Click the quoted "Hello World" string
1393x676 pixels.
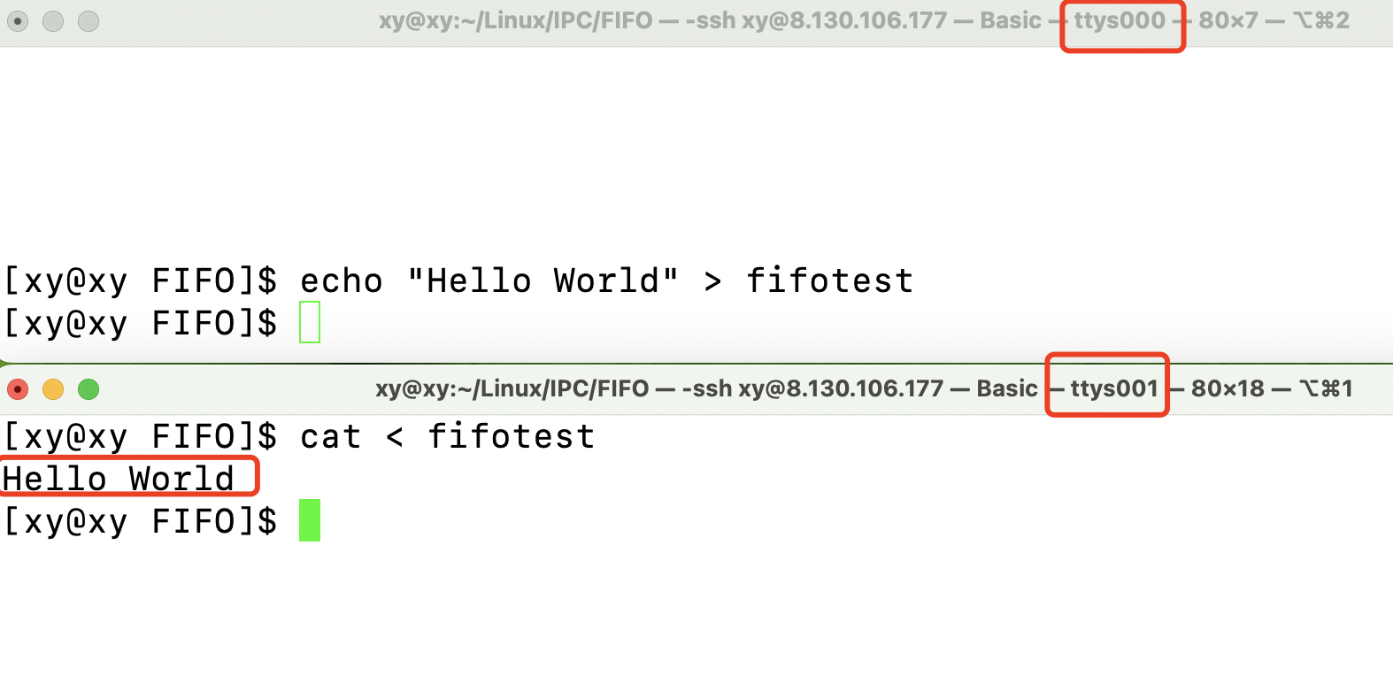tap(543, 281)
